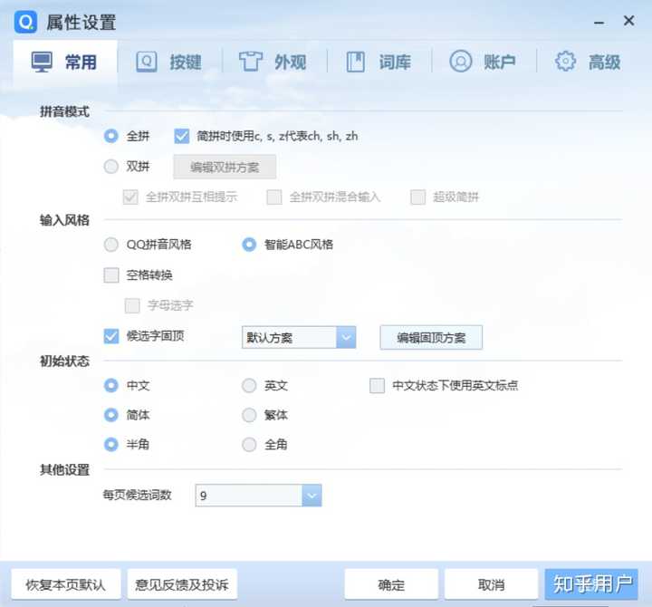This screenshot has width=652, height=607.
Task: Open 意见反馈及投诉
Action: [182, 584]
